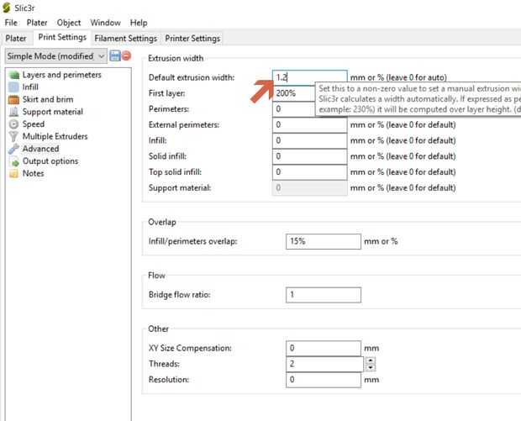Click the Output options arrow icon

[x=14, y=161]
